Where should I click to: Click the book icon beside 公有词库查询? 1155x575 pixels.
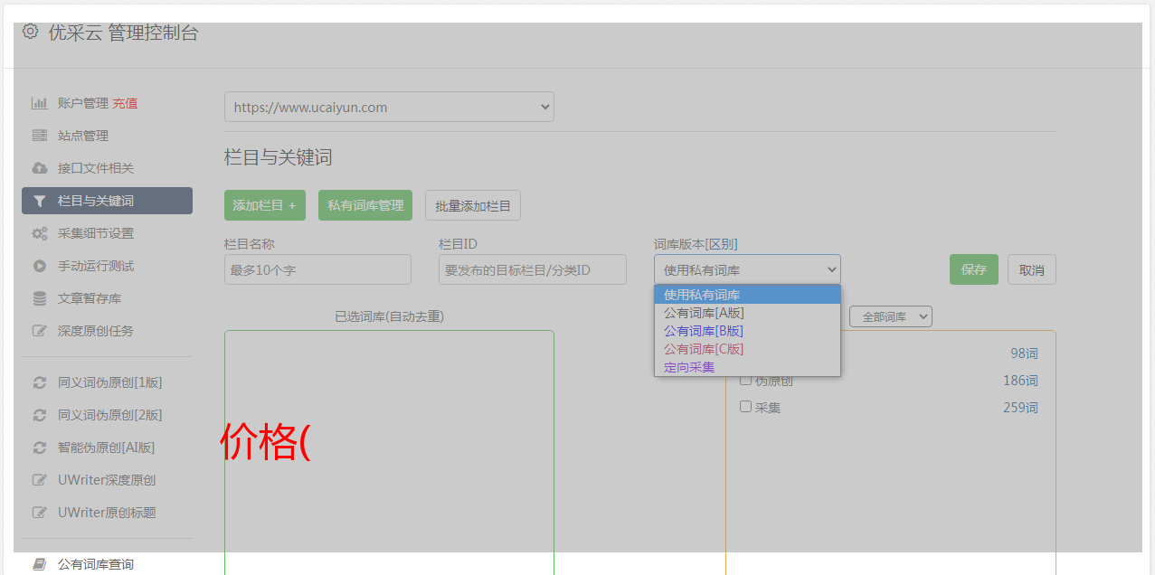[39, 564]
